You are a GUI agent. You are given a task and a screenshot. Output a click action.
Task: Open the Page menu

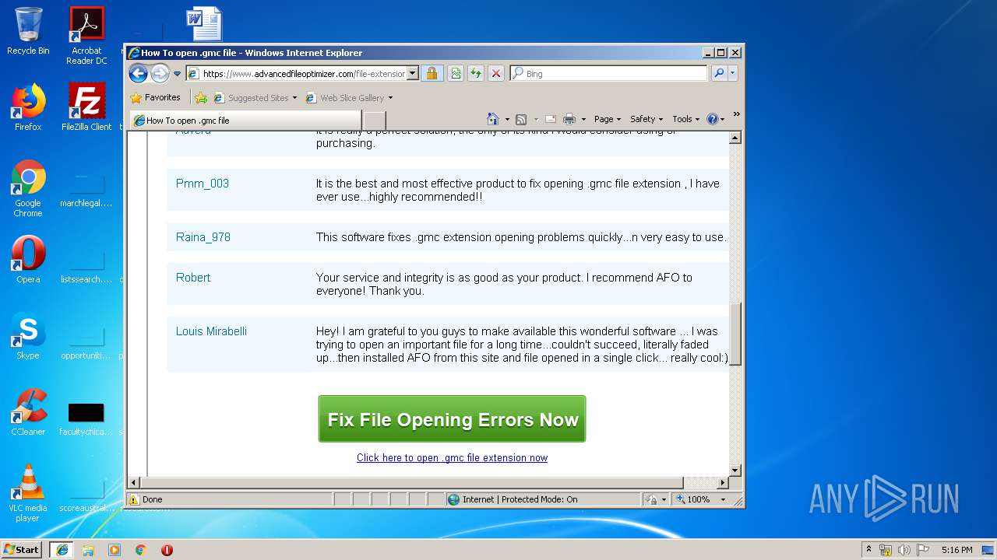[x=608, y=119]
